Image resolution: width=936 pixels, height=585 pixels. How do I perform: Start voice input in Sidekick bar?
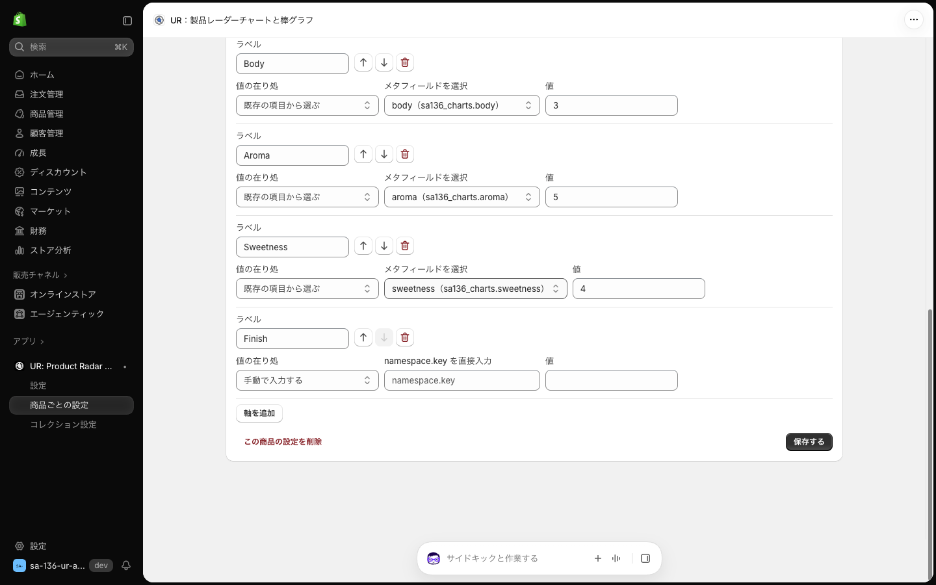(x=616, y=558)
